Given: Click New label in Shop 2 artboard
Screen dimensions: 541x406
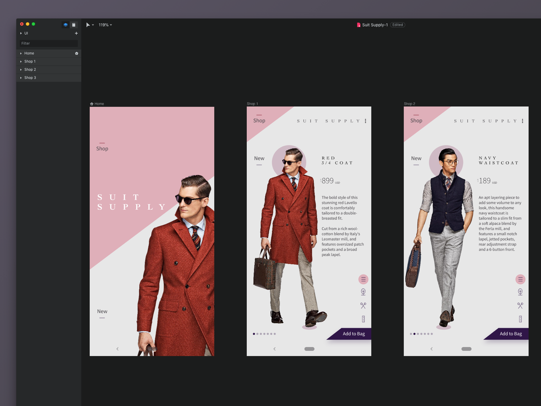Looking at the screenshot, I should coord(416,158).
